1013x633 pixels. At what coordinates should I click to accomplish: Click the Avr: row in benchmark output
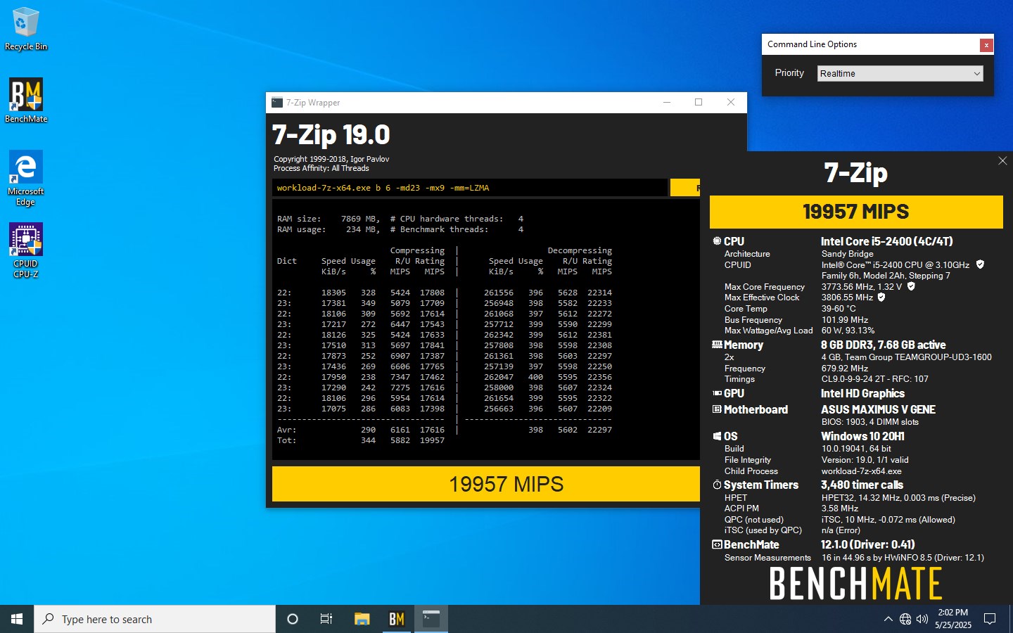(x=445, y=430)
